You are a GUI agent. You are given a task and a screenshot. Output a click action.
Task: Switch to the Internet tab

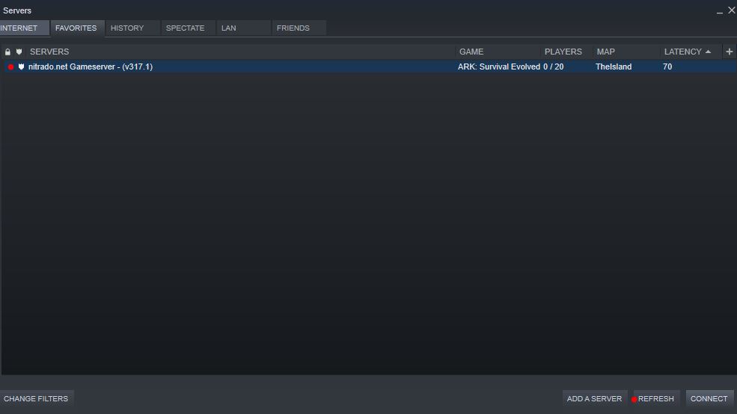point(21,28)
